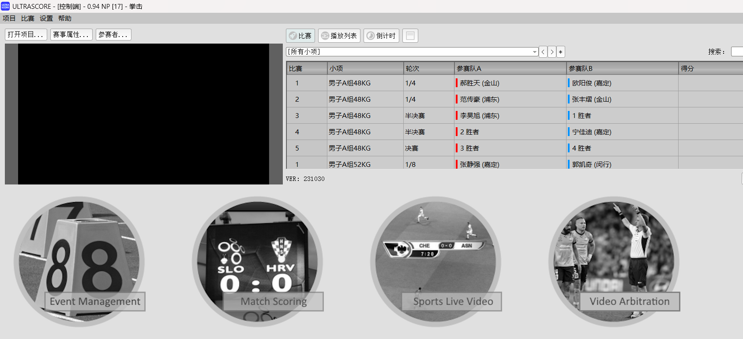Click the 参赛者... participants button
The height and width of the screenshot is (339, 743).
[113, 34]
